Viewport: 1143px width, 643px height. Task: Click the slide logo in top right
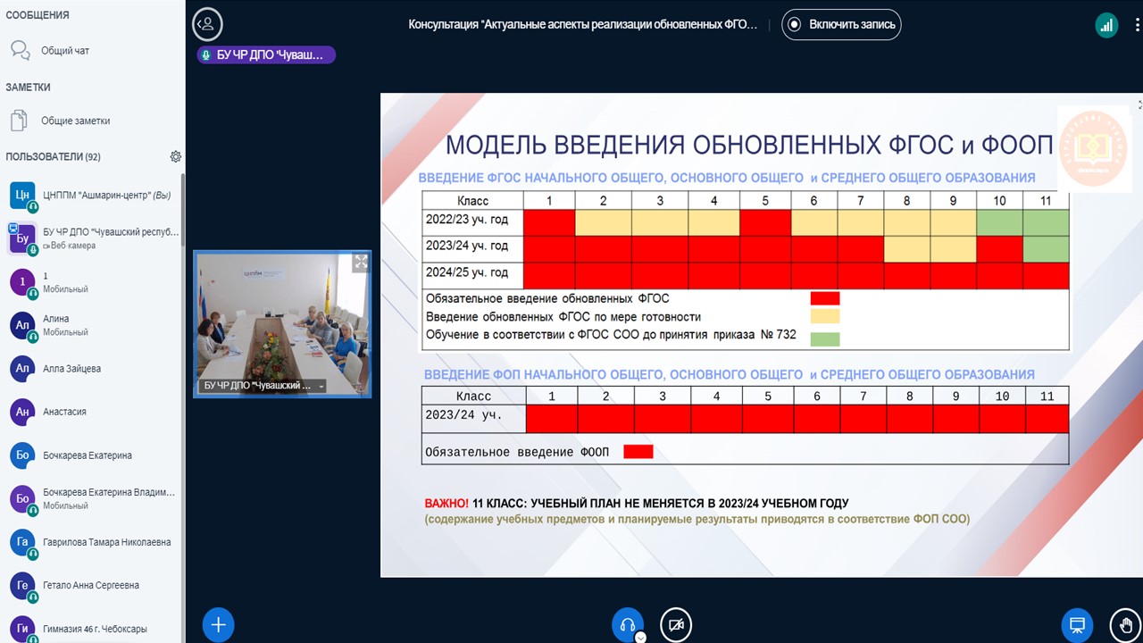point(1094,148)
